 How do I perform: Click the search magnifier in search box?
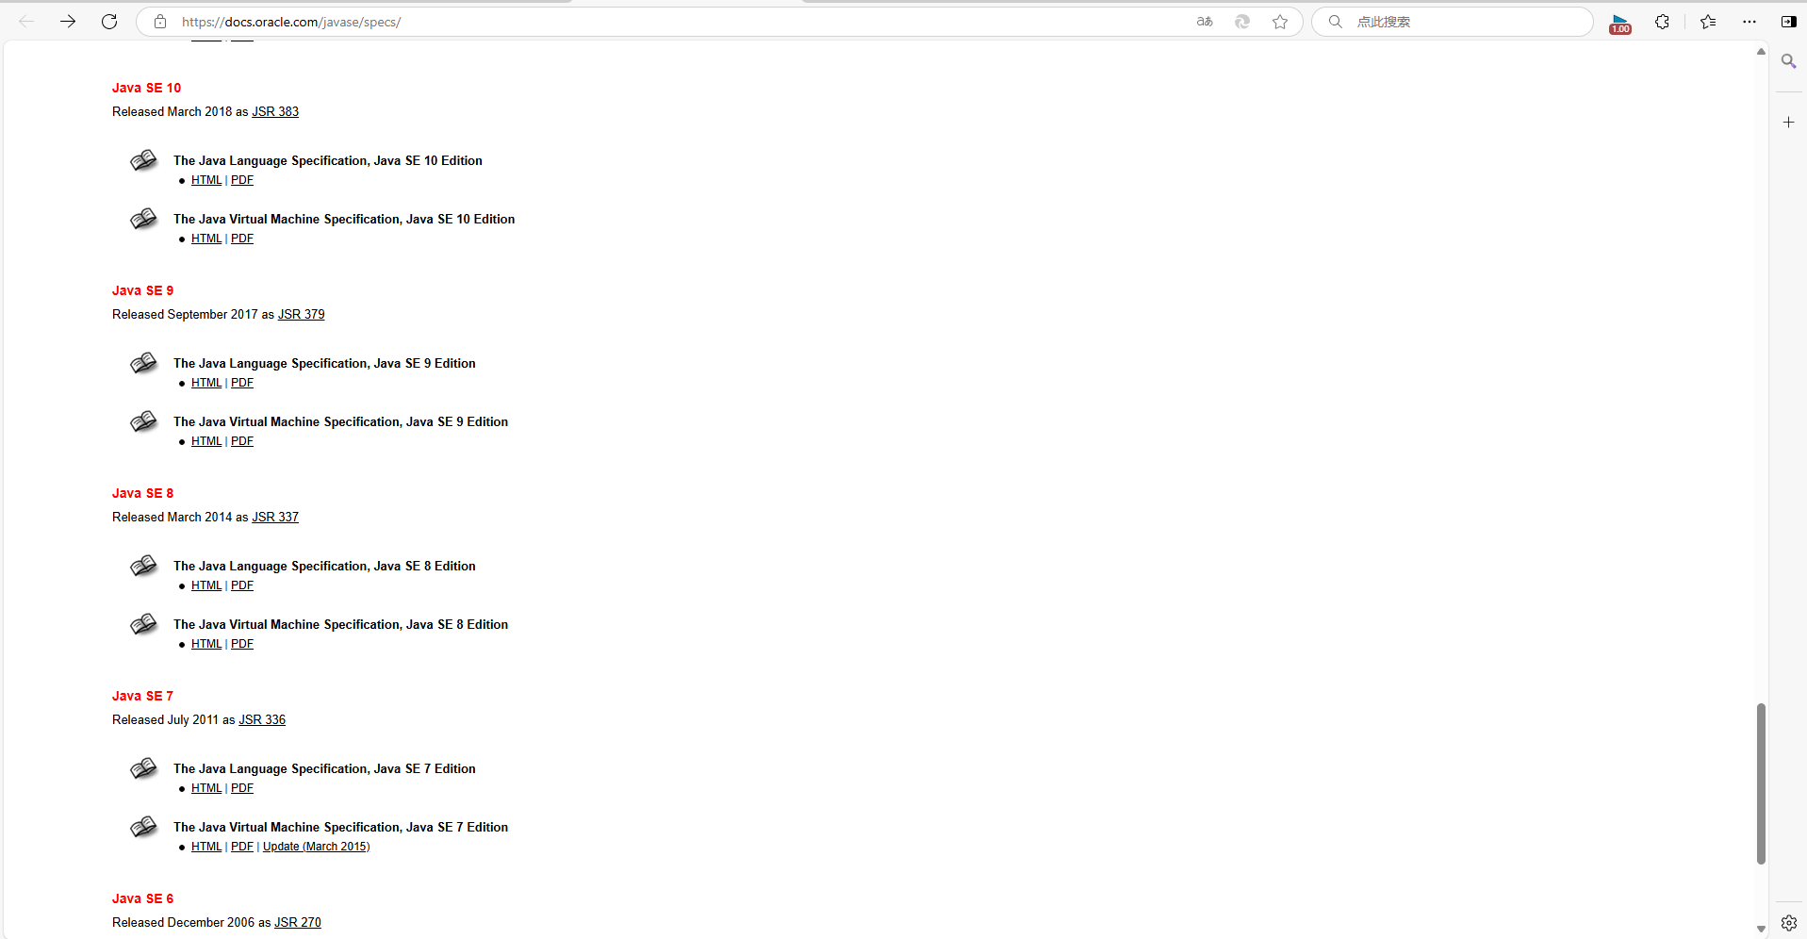point(1336,22)
